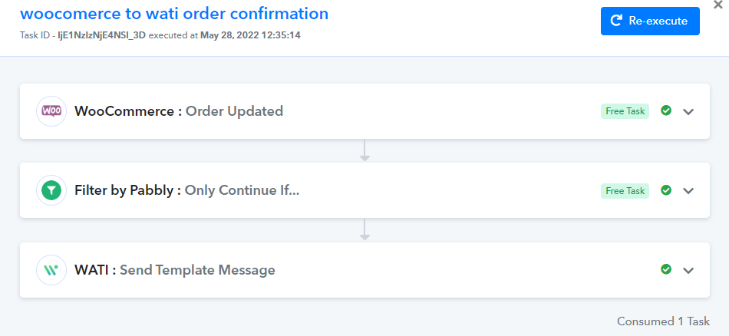Viewport: 729px width, 336px height.
Task: Click green success checkmark on WooCommerce step
Action: [x=666, y=110]
